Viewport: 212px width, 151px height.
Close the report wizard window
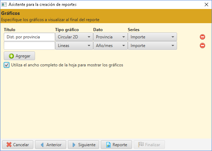click(x=206, y=4)
